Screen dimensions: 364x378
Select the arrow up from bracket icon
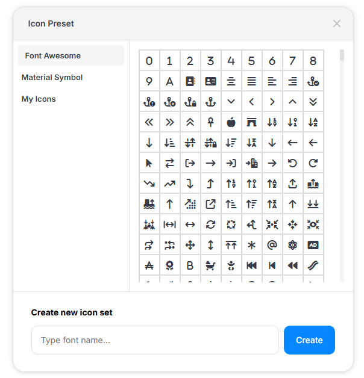pos(292,184)
